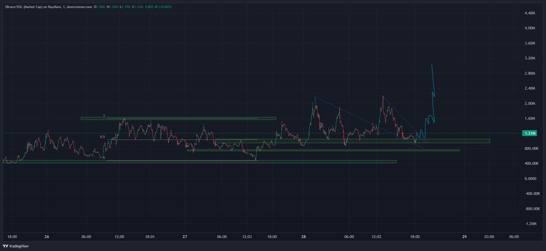Select the Fibonacci level 0 label
546x251 pixels.
(104, 158)
